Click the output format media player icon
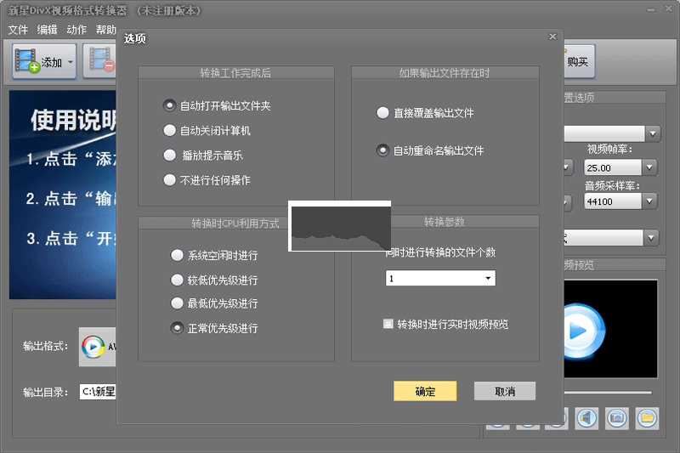 (x=93, y=346)
